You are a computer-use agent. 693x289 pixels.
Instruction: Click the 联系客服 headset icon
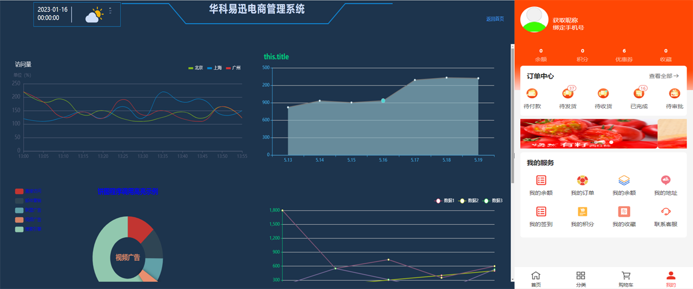(x=665, y=212)
